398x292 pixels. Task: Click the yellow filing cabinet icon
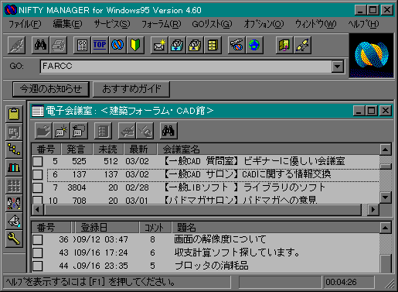tap(213, 45)
